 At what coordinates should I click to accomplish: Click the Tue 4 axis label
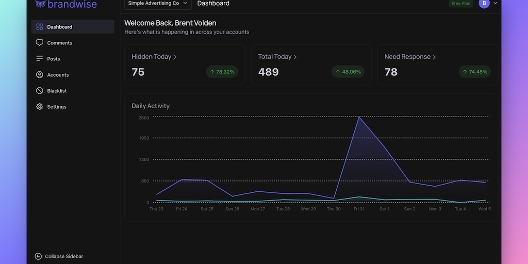pyautogui.click(x=460, y=209)
